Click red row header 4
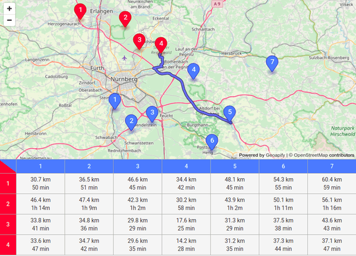 point(8,245)
